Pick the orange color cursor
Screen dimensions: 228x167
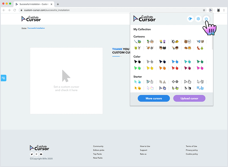(x=163, y=68)
